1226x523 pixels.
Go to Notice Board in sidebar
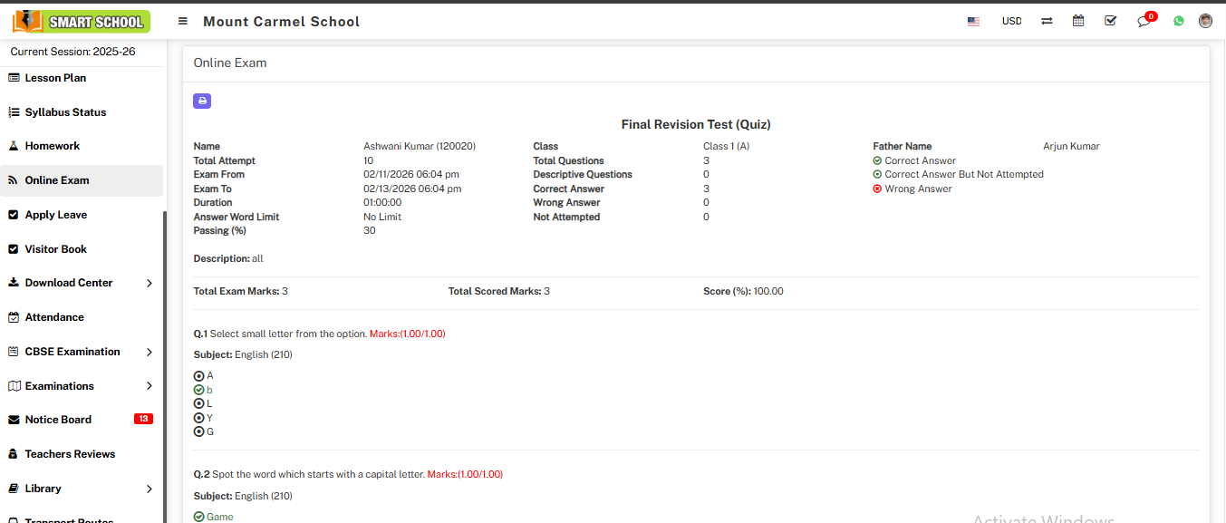coord(58,420)
